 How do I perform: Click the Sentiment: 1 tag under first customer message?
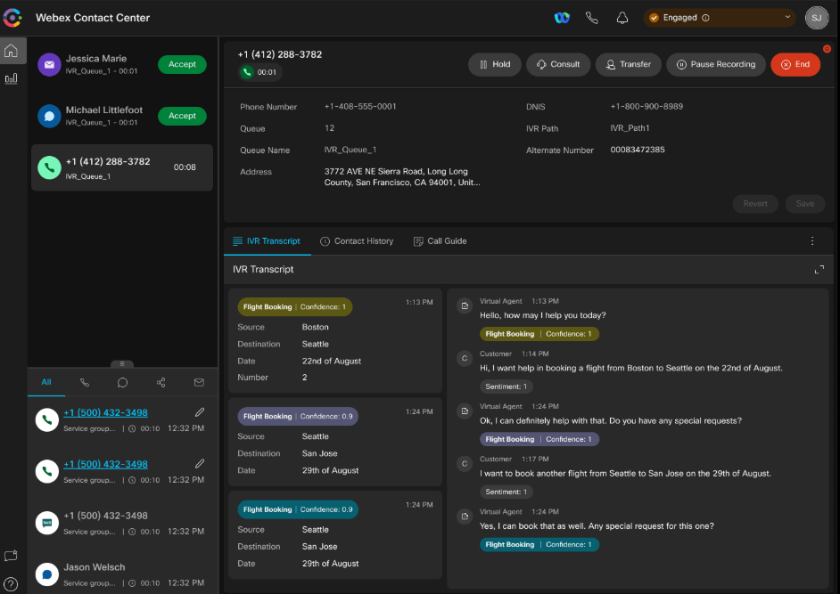pos(506,387)
